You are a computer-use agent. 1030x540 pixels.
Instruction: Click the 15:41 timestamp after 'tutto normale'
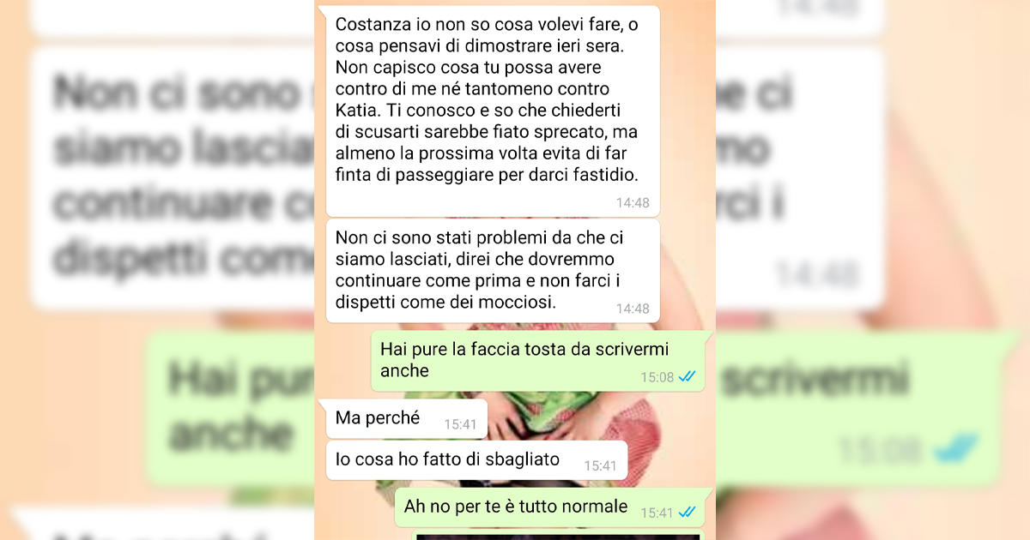coord(657,513)
